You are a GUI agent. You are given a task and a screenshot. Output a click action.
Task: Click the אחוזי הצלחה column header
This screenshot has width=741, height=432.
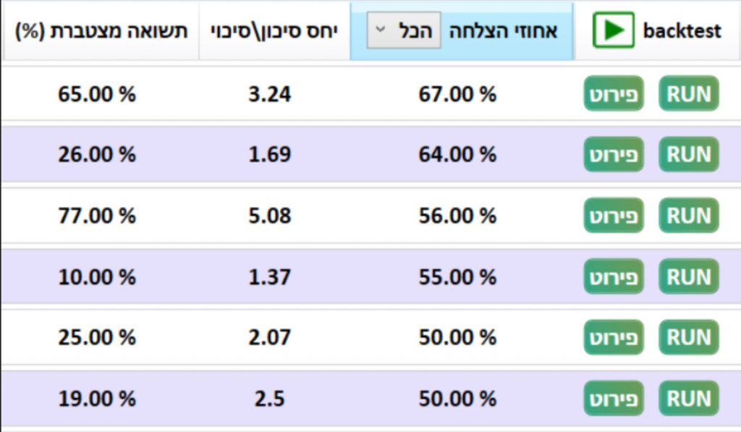(x=501, y=30)
